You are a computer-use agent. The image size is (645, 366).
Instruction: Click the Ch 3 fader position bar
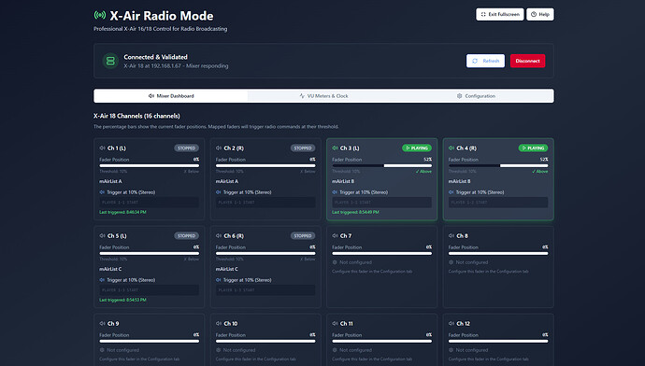pyautogui.click(x=381, y=165)
